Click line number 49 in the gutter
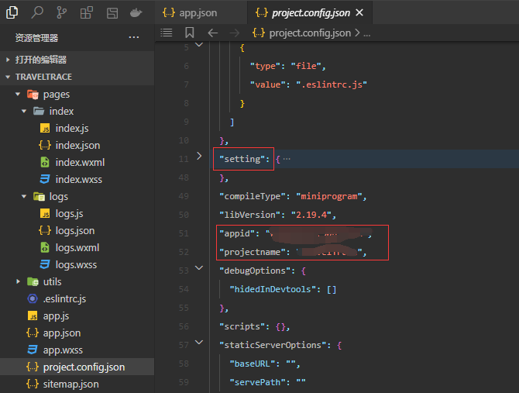The height and width of the screenshot is (393, 519). 184,196
